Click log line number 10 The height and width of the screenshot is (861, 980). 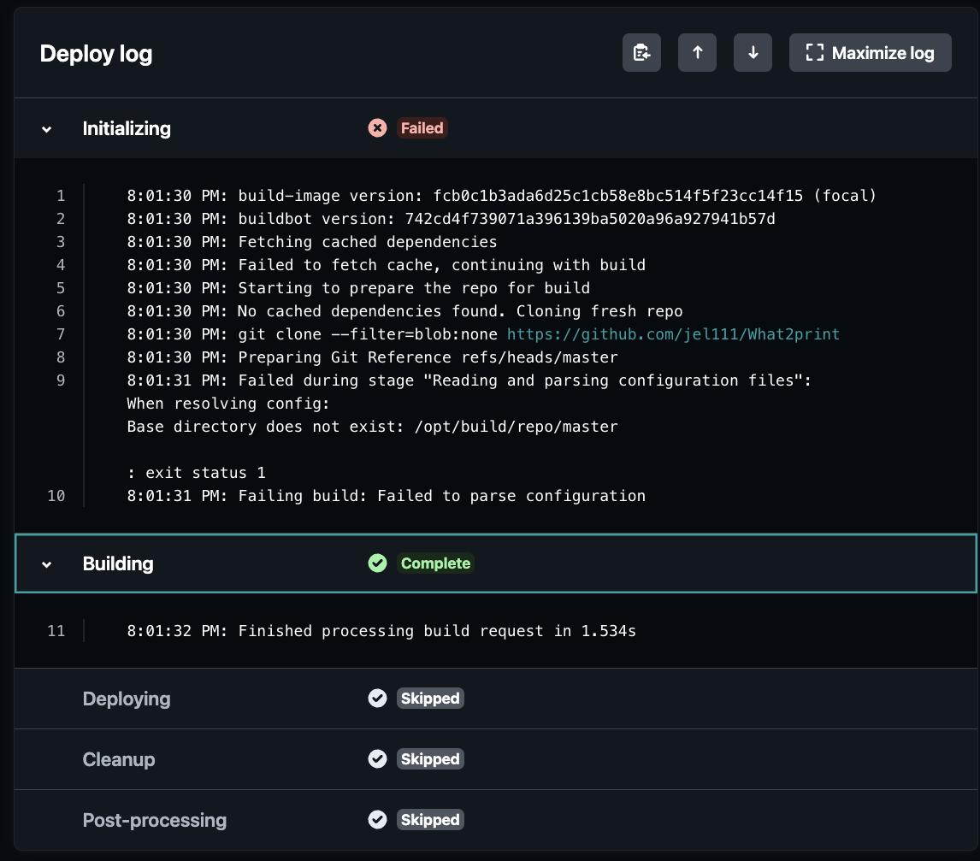(56, 496)
